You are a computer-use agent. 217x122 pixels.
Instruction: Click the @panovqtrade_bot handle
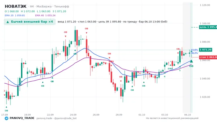pos(65,118)
